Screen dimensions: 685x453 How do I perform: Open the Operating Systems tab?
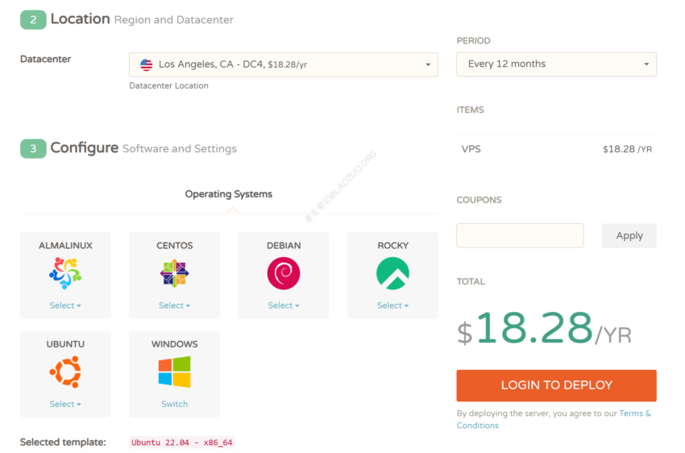pos(229,194)
